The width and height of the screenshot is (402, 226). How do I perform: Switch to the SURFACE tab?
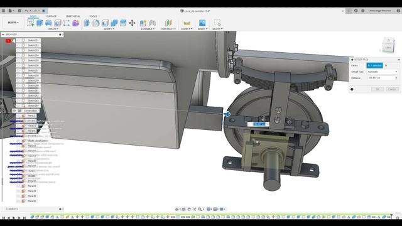(52, 16)
